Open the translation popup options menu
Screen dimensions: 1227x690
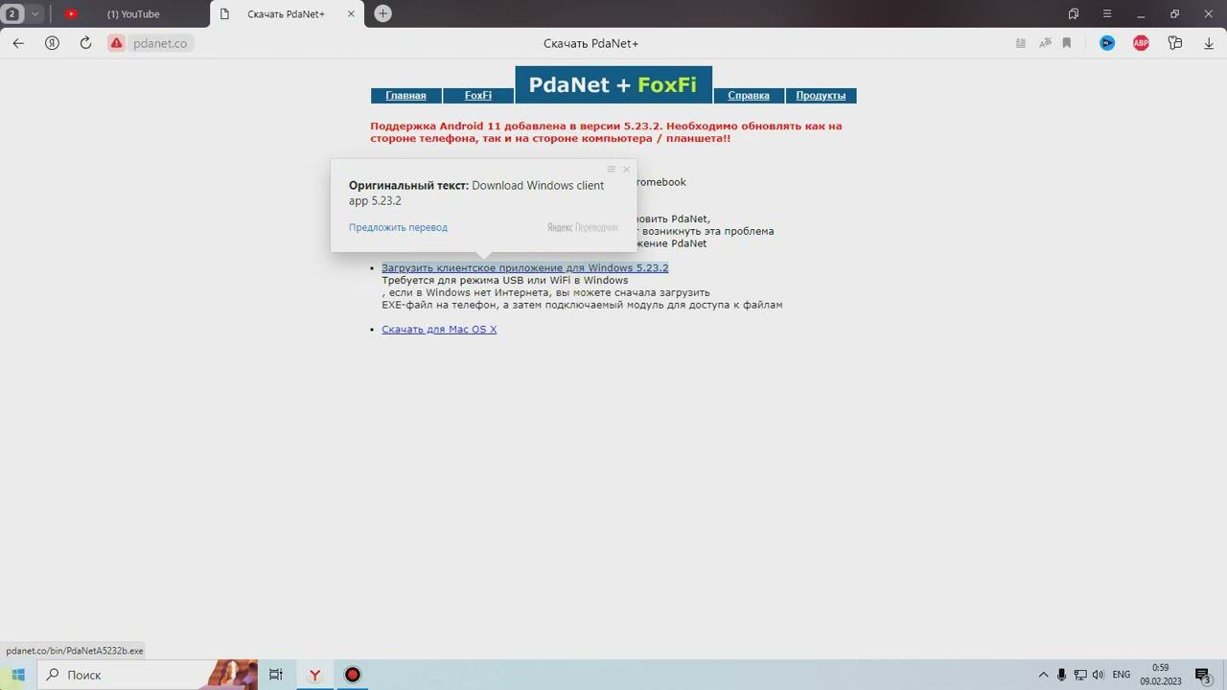(x=611, y=170)
